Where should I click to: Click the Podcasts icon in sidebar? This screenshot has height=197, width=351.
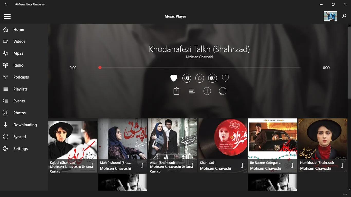tap(6, 77)
